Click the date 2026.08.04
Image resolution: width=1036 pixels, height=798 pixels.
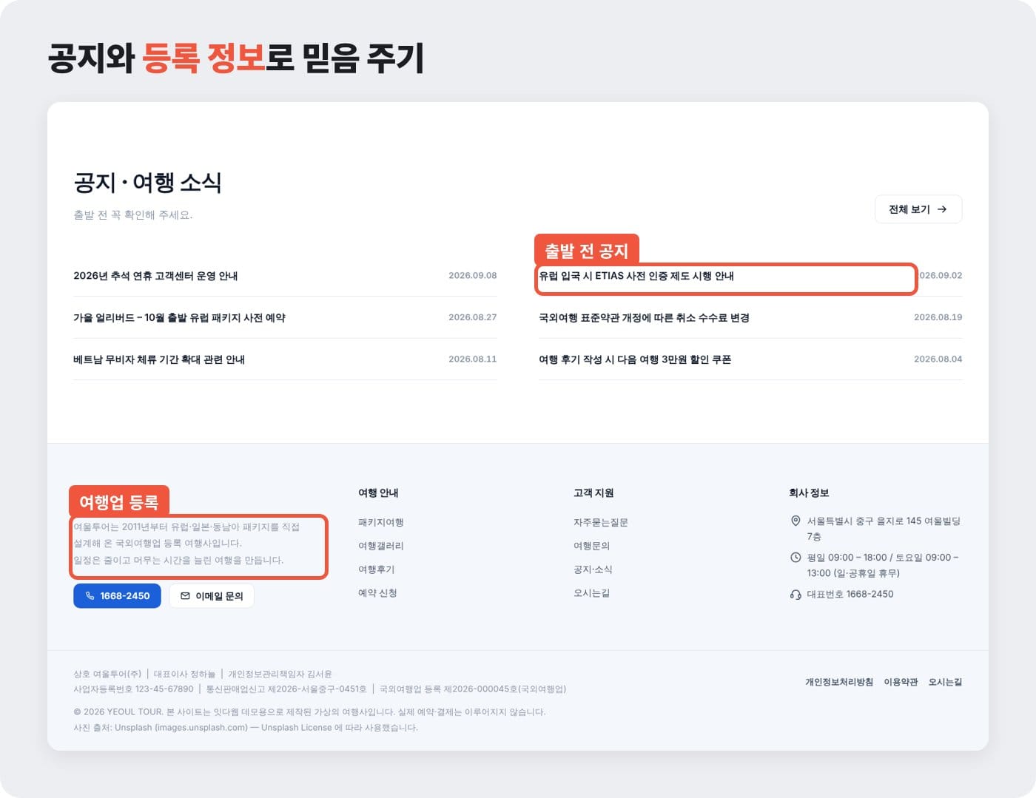pos(938,359)
